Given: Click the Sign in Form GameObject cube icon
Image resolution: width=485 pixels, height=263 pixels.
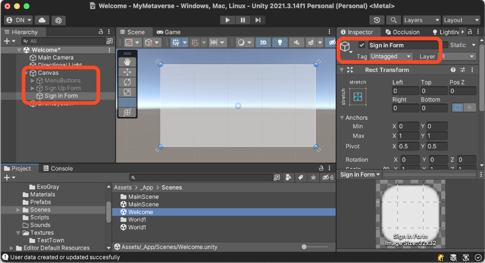Looking at the screenshot, I should point(345,47).
